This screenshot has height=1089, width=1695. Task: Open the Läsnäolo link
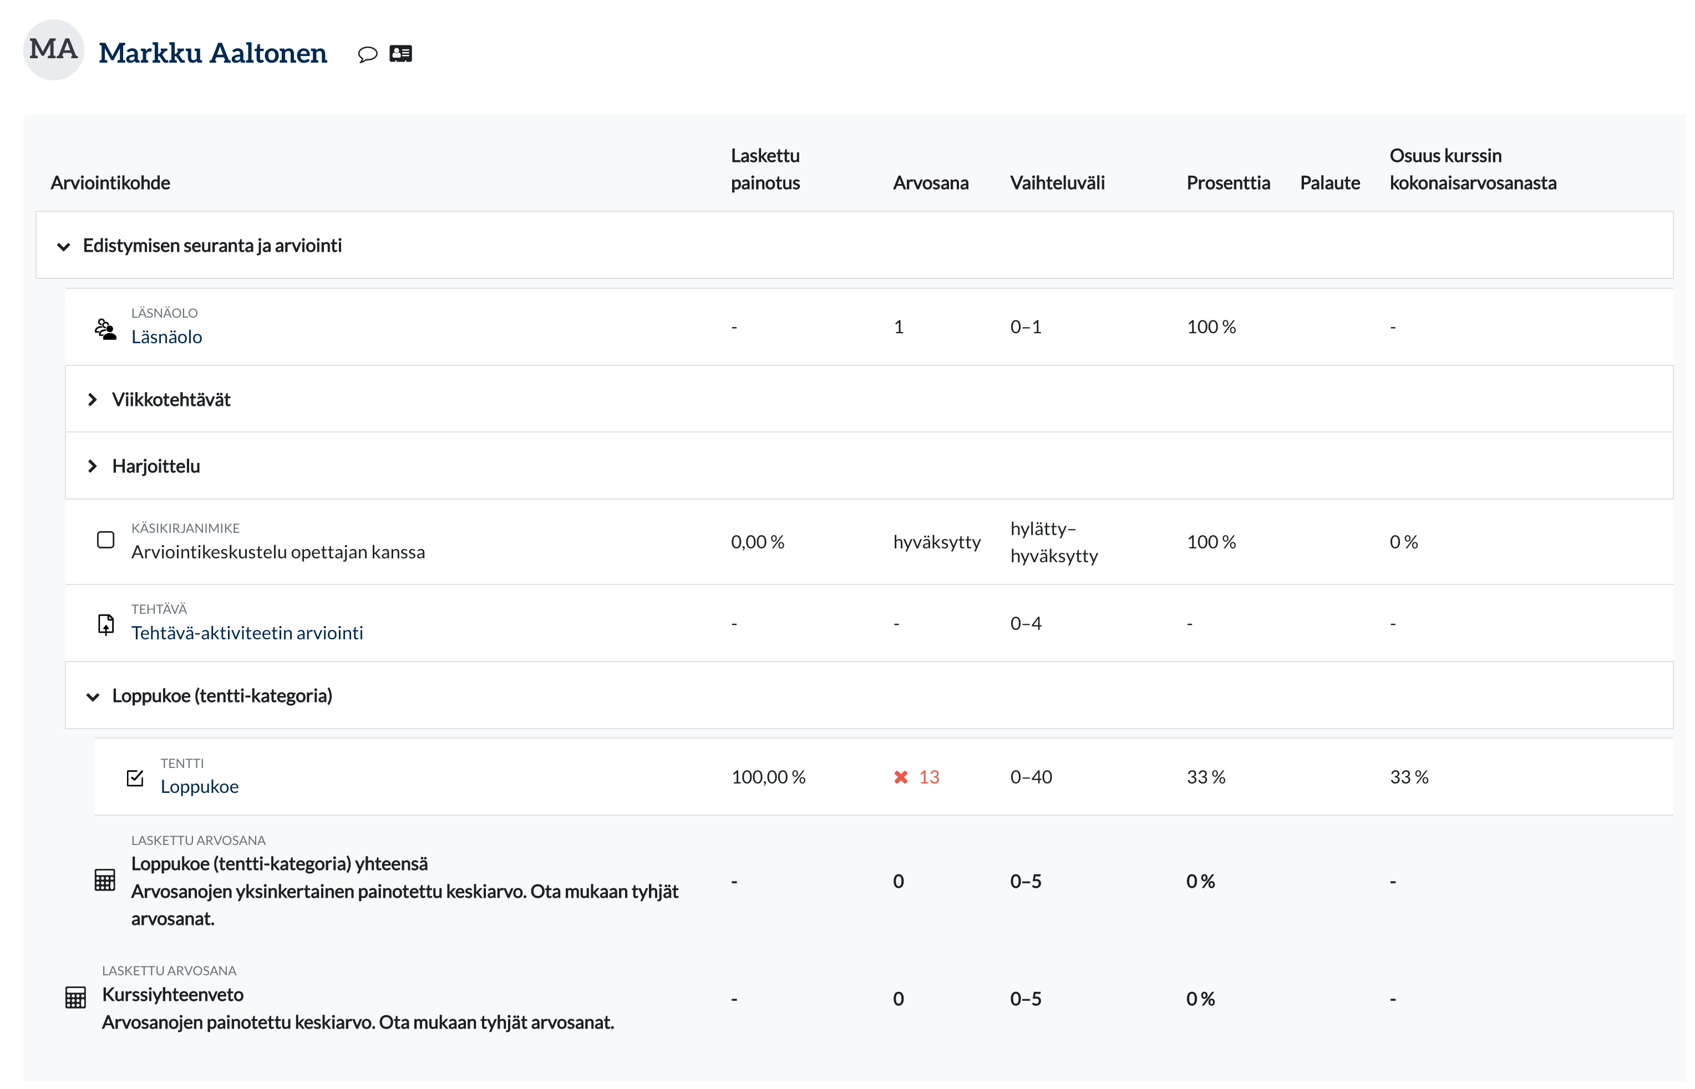166,337
